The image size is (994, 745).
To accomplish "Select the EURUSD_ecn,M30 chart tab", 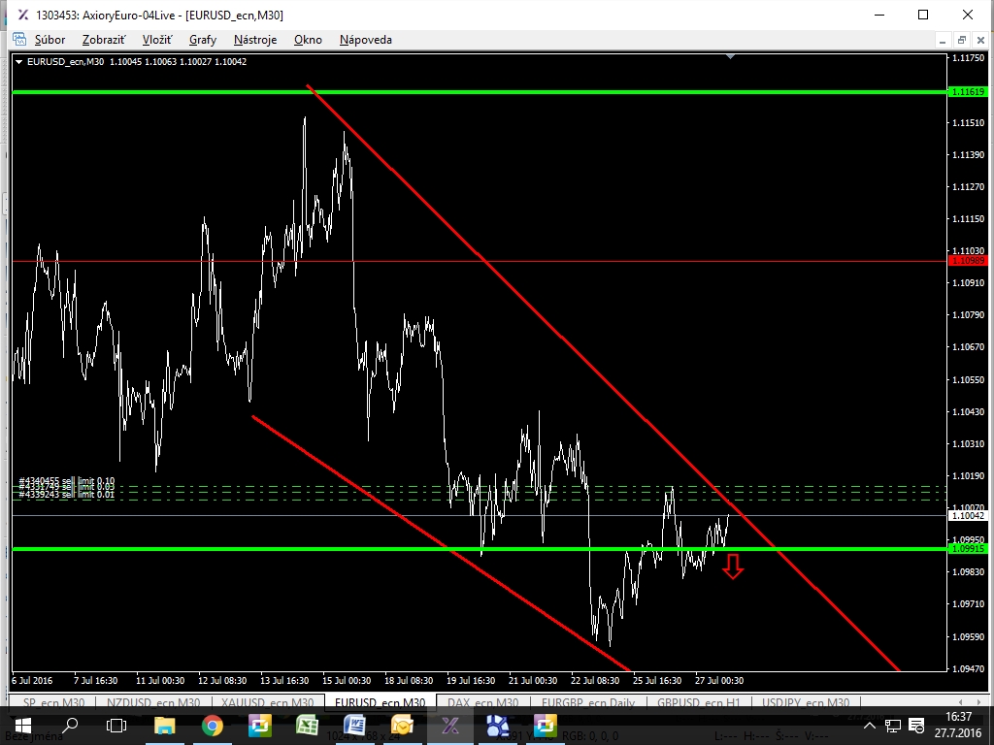I will point(380,702).
